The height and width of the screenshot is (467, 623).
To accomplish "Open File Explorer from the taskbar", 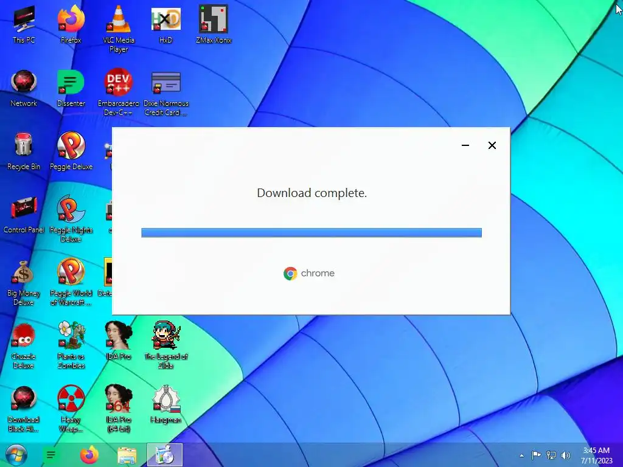I will tap(127, 455).
